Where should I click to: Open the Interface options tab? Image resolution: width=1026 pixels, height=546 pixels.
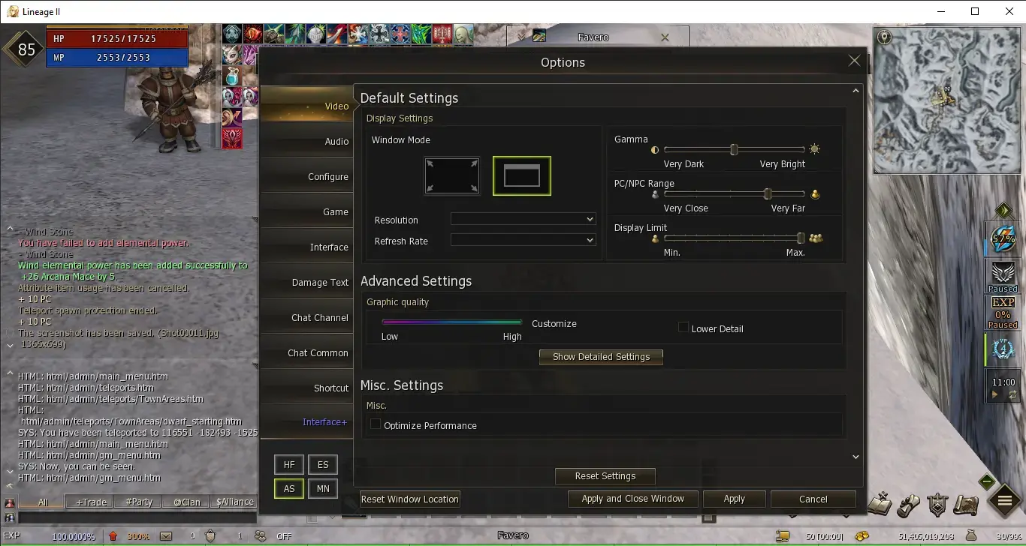pos(307,247)
